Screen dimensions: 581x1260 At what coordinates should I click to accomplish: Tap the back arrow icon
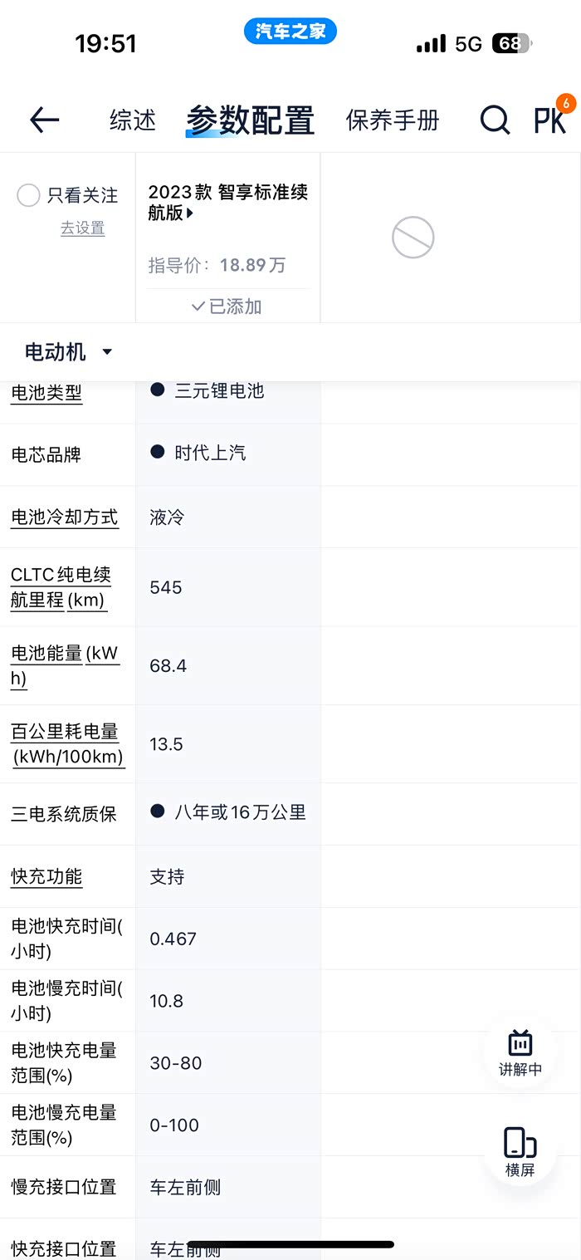45,120
